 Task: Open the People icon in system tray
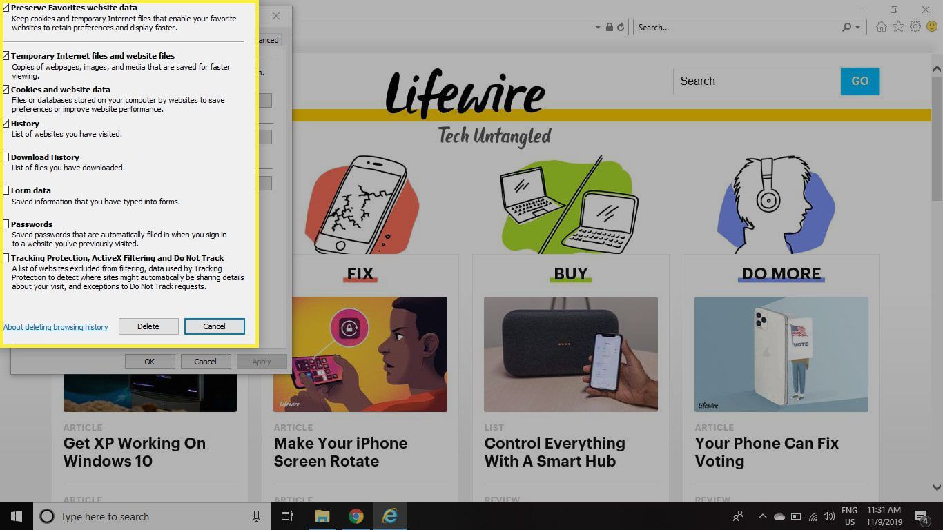pos(738,516)
